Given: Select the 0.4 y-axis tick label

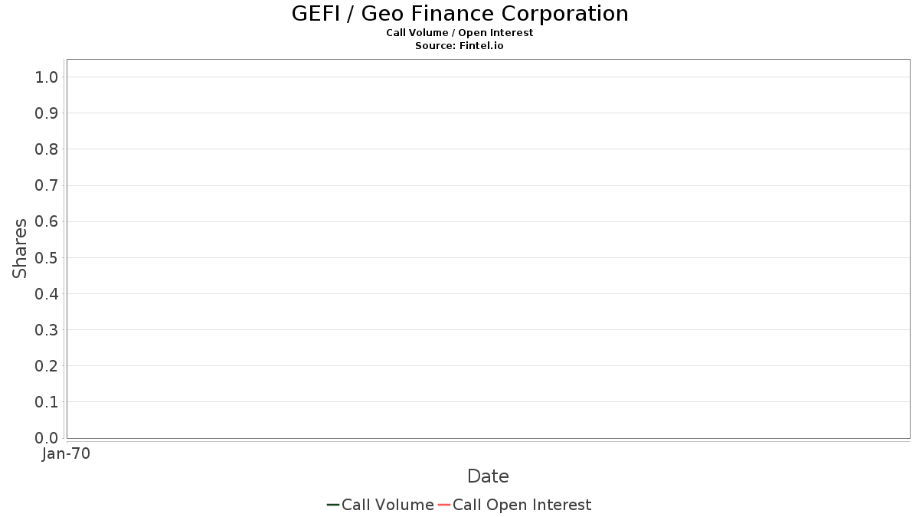Looking at the screenshot, I should [x=47, y=293].
